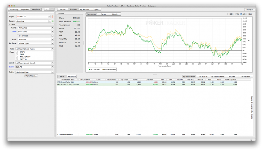Viewport: 263px width, 151px height.
Task: Open the Date filter dropdown
Action: tap(52, 32)
